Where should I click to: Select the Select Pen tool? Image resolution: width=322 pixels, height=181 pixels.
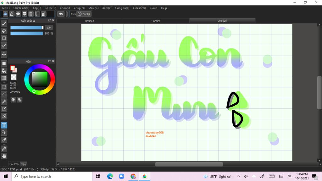click(4, 109)
